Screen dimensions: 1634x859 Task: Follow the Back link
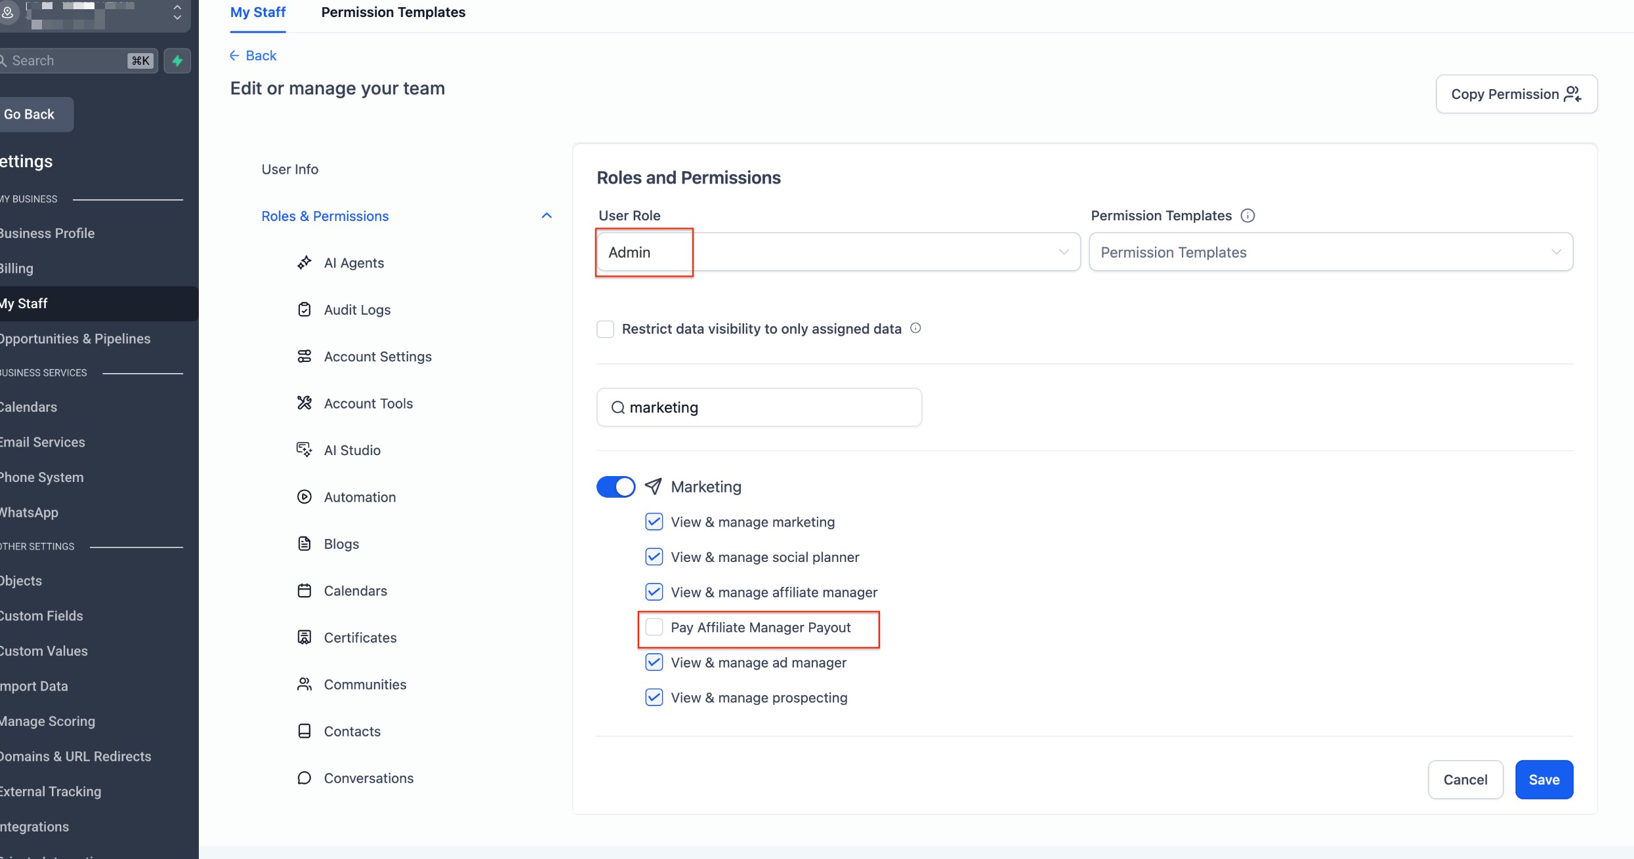point(253,56)
